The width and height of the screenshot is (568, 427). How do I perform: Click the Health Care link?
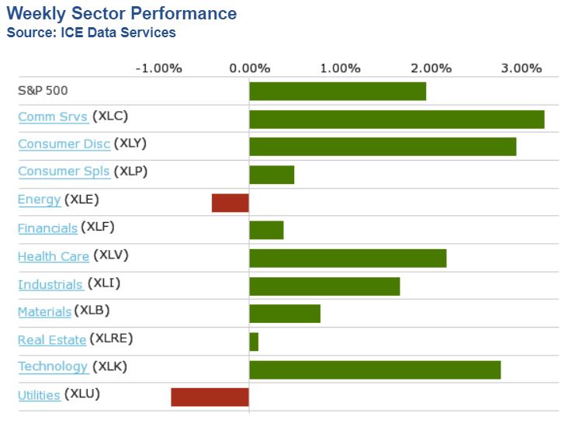(x=54, y=255)
